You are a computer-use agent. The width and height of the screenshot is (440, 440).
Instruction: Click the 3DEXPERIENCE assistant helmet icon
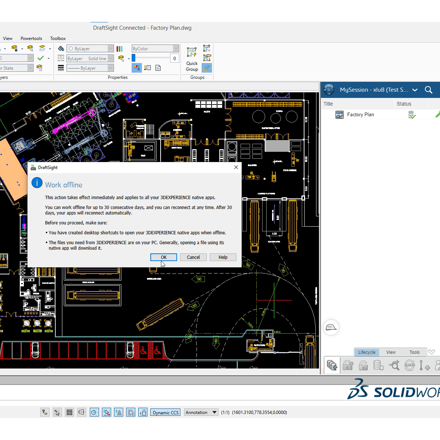point(331,327)
